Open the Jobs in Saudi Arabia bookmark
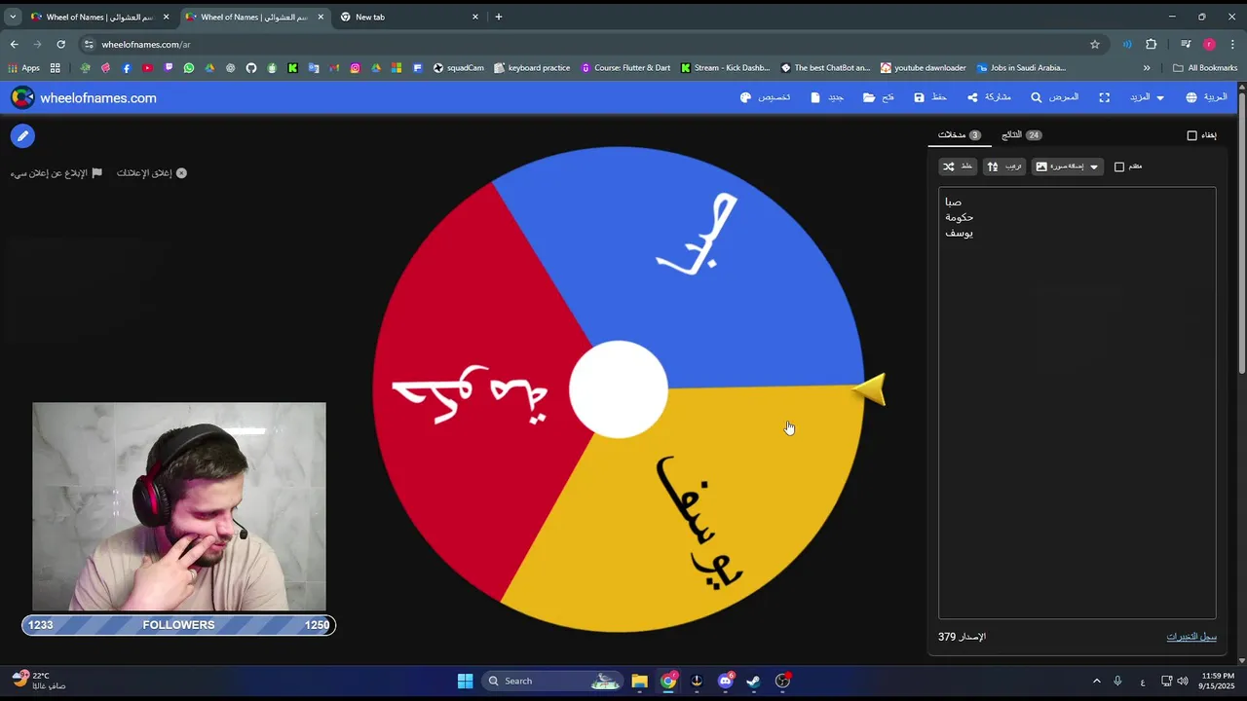Image resolution: width=1247 pixels, height=701 pixels. 1022,68
